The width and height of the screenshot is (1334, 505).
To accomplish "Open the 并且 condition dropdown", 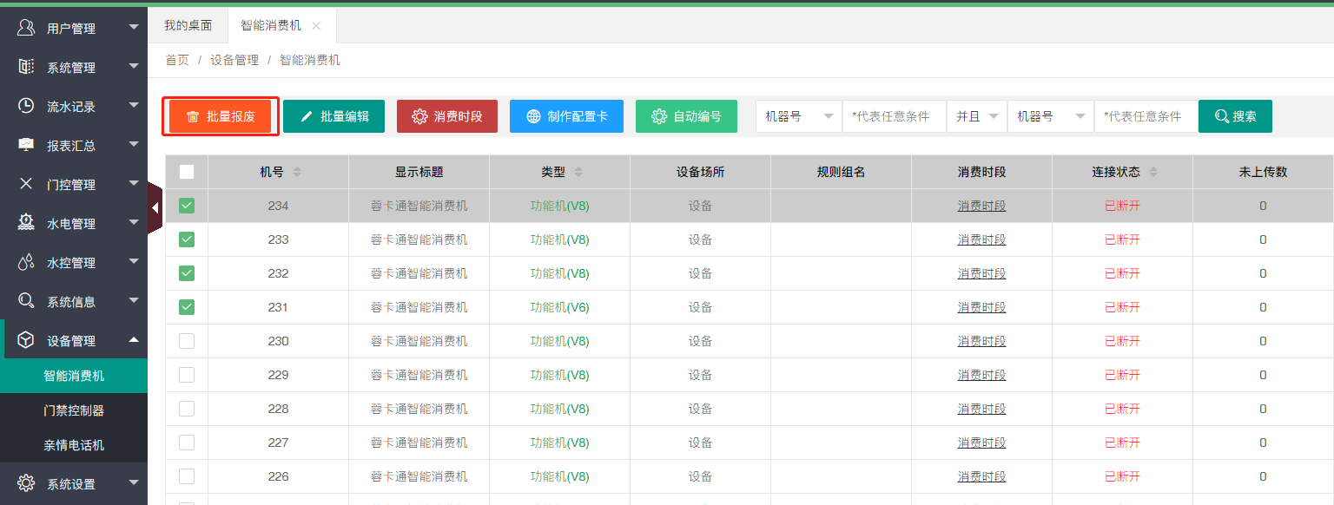I will tap(976, 115).
